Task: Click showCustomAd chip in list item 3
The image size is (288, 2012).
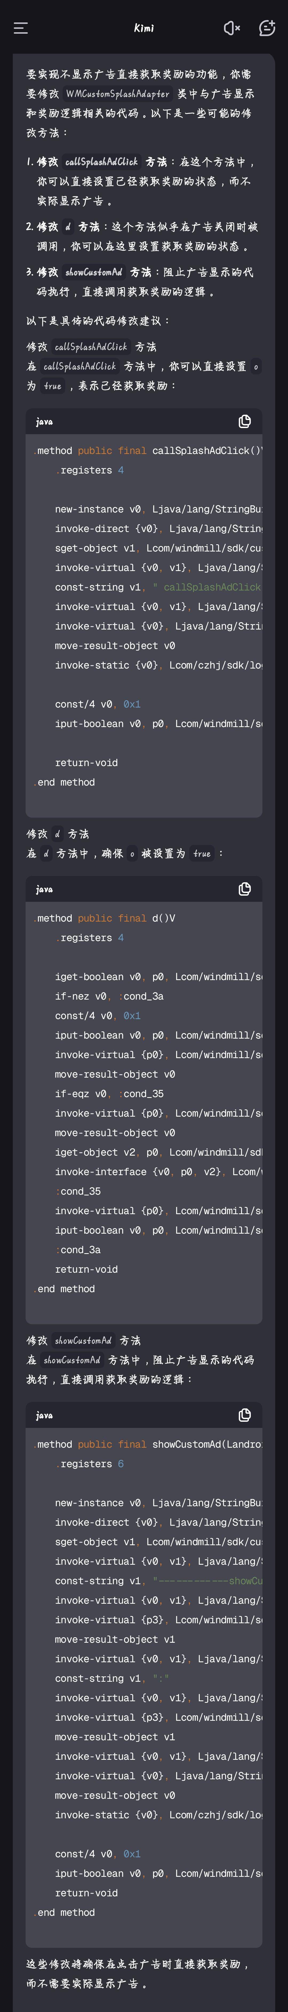Action: (94, 272)
